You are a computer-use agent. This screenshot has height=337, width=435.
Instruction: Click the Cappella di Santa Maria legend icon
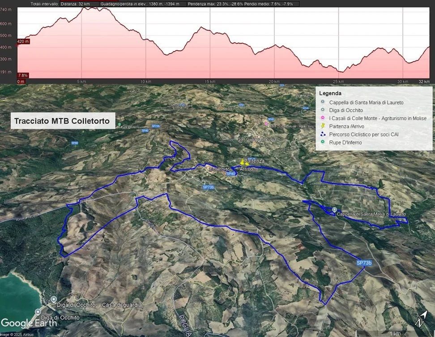(323, 102)
